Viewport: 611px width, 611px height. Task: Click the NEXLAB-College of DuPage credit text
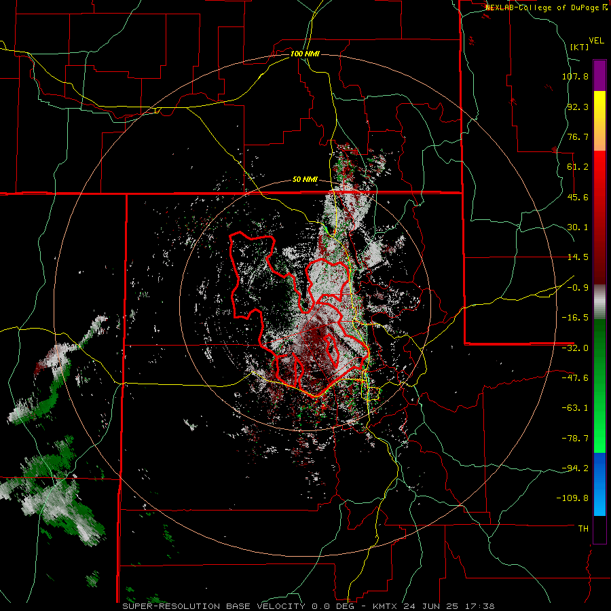point(547,7)
